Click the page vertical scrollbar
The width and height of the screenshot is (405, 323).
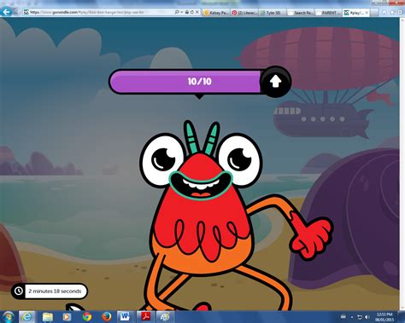point(402,164)
